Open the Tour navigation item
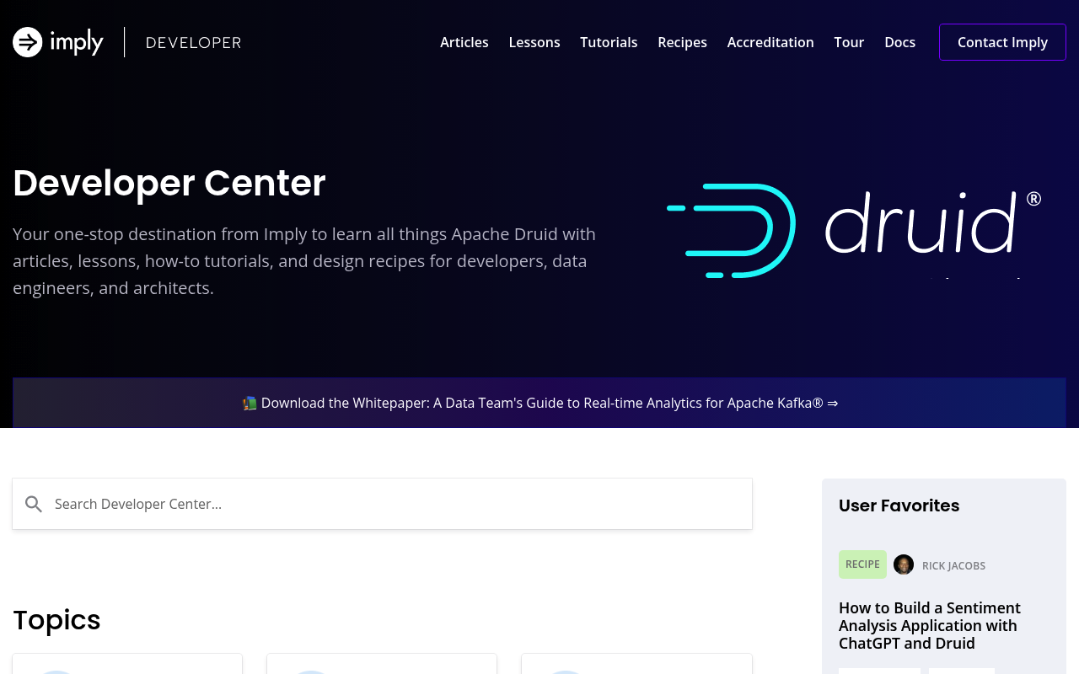This screenshot has height=674, width=1079. tap(849, 42)
